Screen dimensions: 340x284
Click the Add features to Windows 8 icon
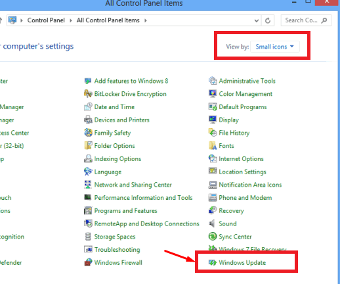pos(88,81)
